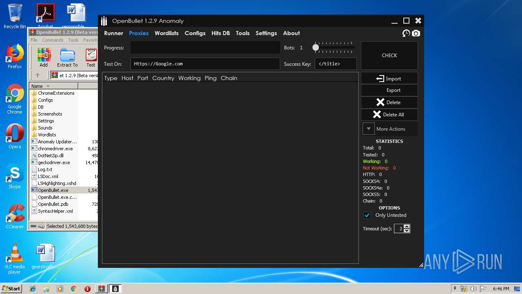The image size is (522, 294).
Task: Sort proxies by the Port column
Action: point(143,78)
